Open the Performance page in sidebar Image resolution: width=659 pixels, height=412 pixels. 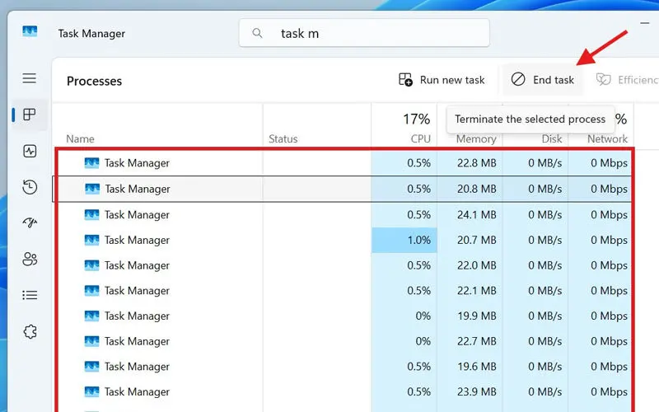coord(30,151)
